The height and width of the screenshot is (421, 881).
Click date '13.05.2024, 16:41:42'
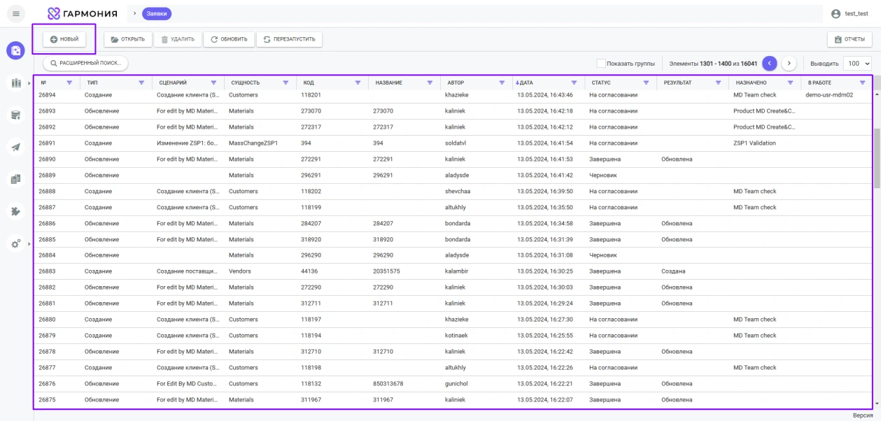point(545,175)
